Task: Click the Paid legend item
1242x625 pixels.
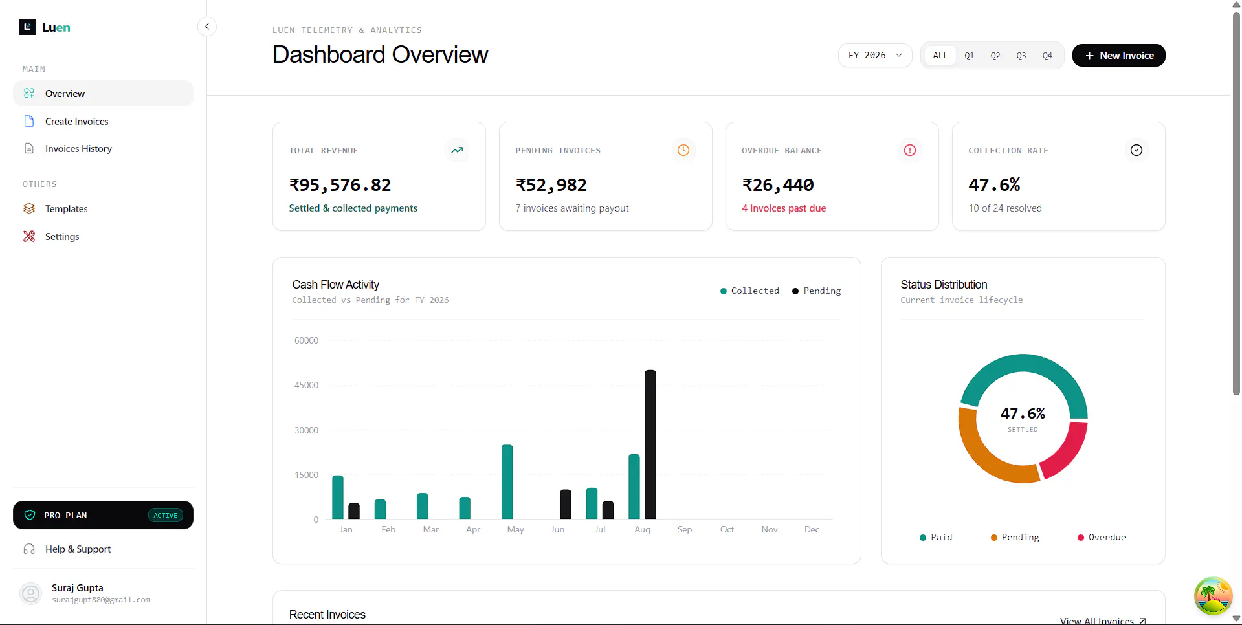Action: [x=936, y=537]
